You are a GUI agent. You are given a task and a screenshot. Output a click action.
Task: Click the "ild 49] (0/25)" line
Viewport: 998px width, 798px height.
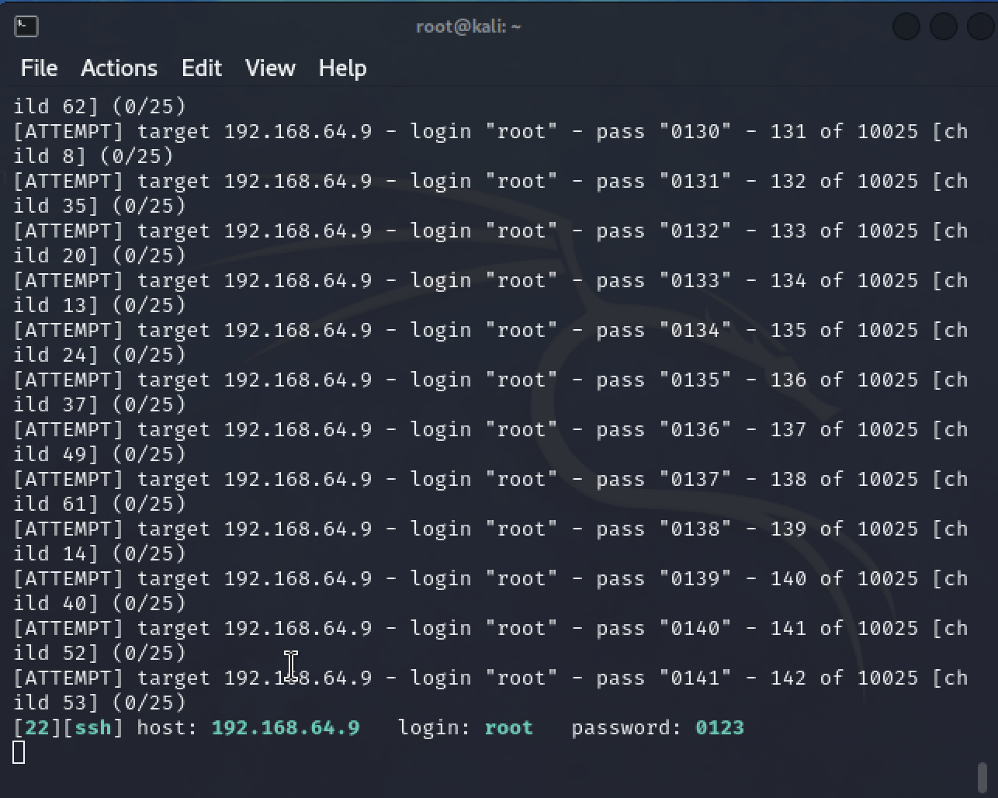pos(100,454)
